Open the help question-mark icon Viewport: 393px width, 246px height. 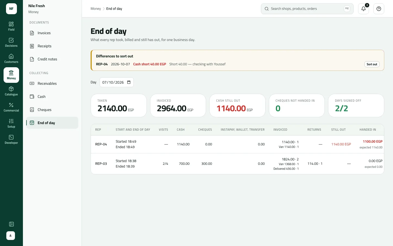coord(379,9)
